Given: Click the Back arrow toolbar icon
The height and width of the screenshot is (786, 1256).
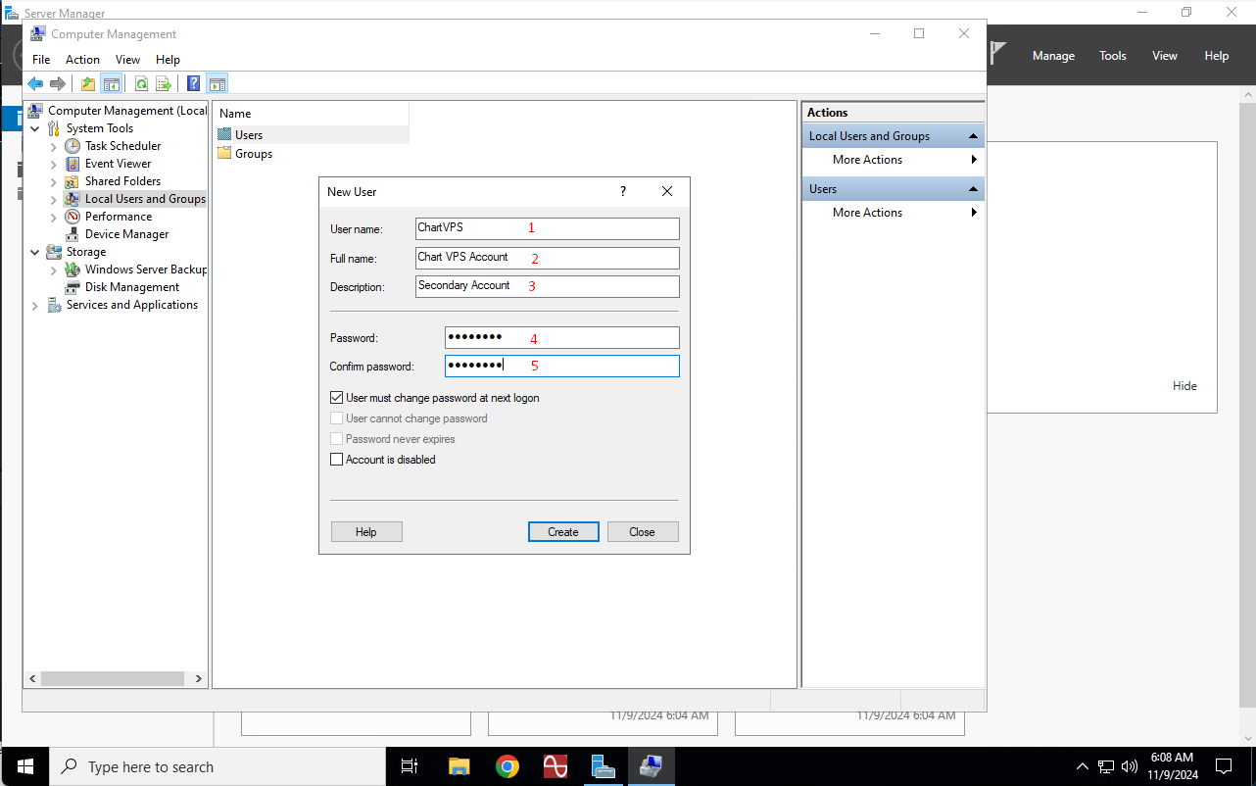Looking at the screenshot, I should (35, 84).
